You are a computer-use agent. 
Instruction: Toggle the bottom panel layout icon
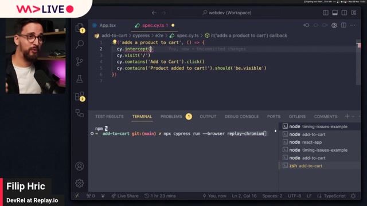click(335, 13)
